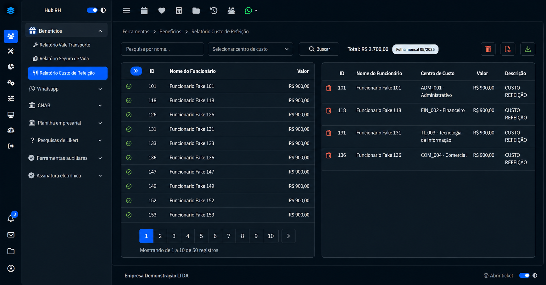The height and width of the screenshot is (285, 546).
Task: Open the WhatsApp dropdown arrow in toolbar
Action: pyautogui.click(x=256, y=11)
